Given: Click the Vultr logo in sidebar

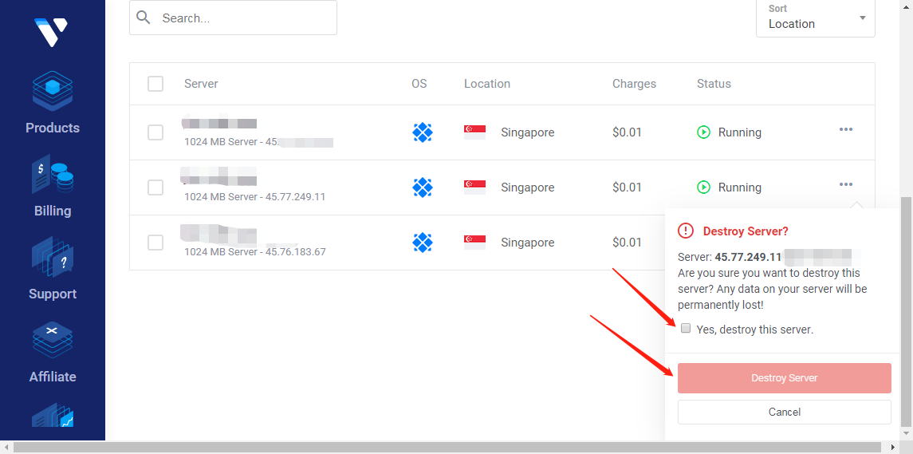Looking at the screenshot, I should pyautogui.click(x=52, y=32).
